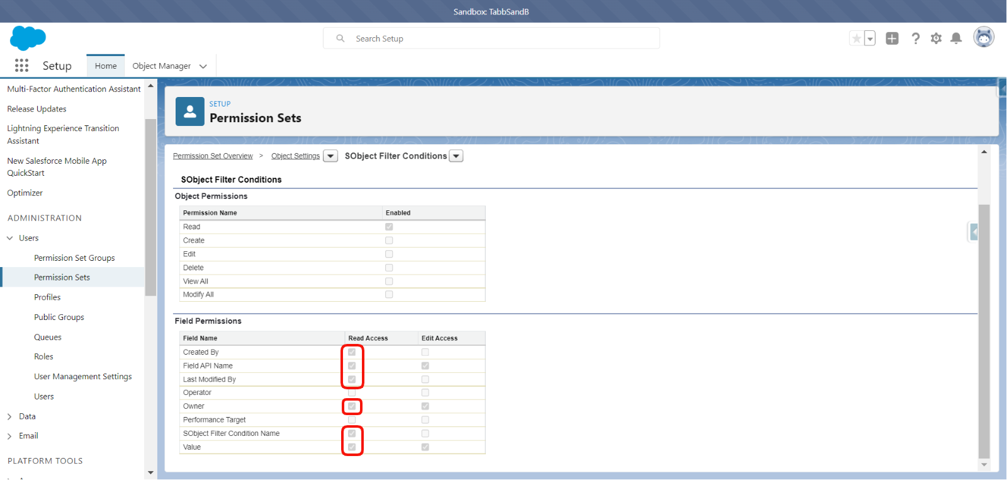Open the setup gear menu
Viewport: 1007px width, 480px height.
click(x=936, y=38)
